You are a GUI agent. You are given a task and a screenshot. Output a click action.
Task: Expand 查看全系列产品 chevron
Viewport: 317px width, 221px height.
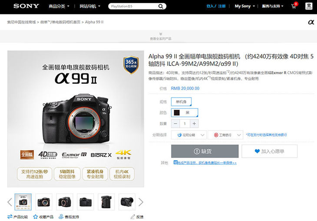click(x=160, y=34)
